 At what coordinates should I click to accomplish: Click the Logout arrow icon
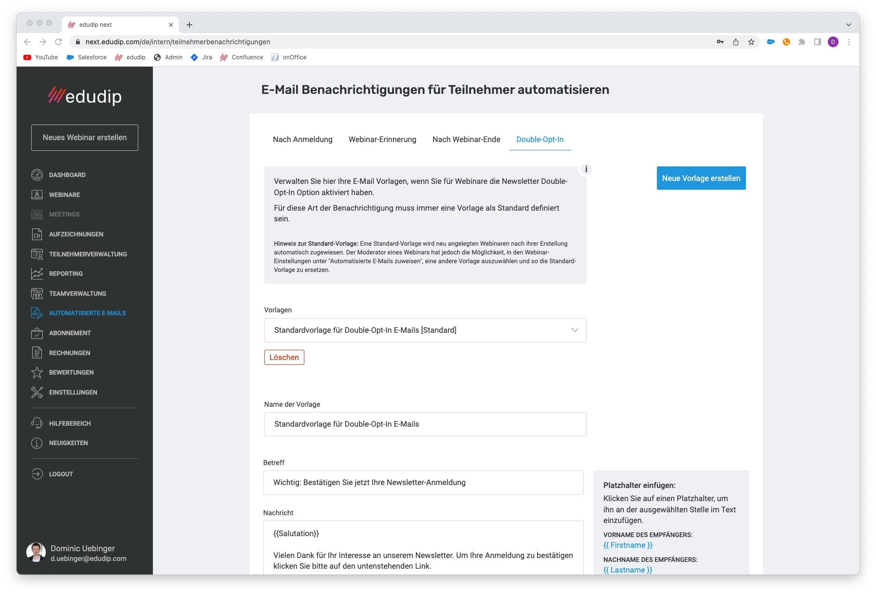click(x=37, y=474)
